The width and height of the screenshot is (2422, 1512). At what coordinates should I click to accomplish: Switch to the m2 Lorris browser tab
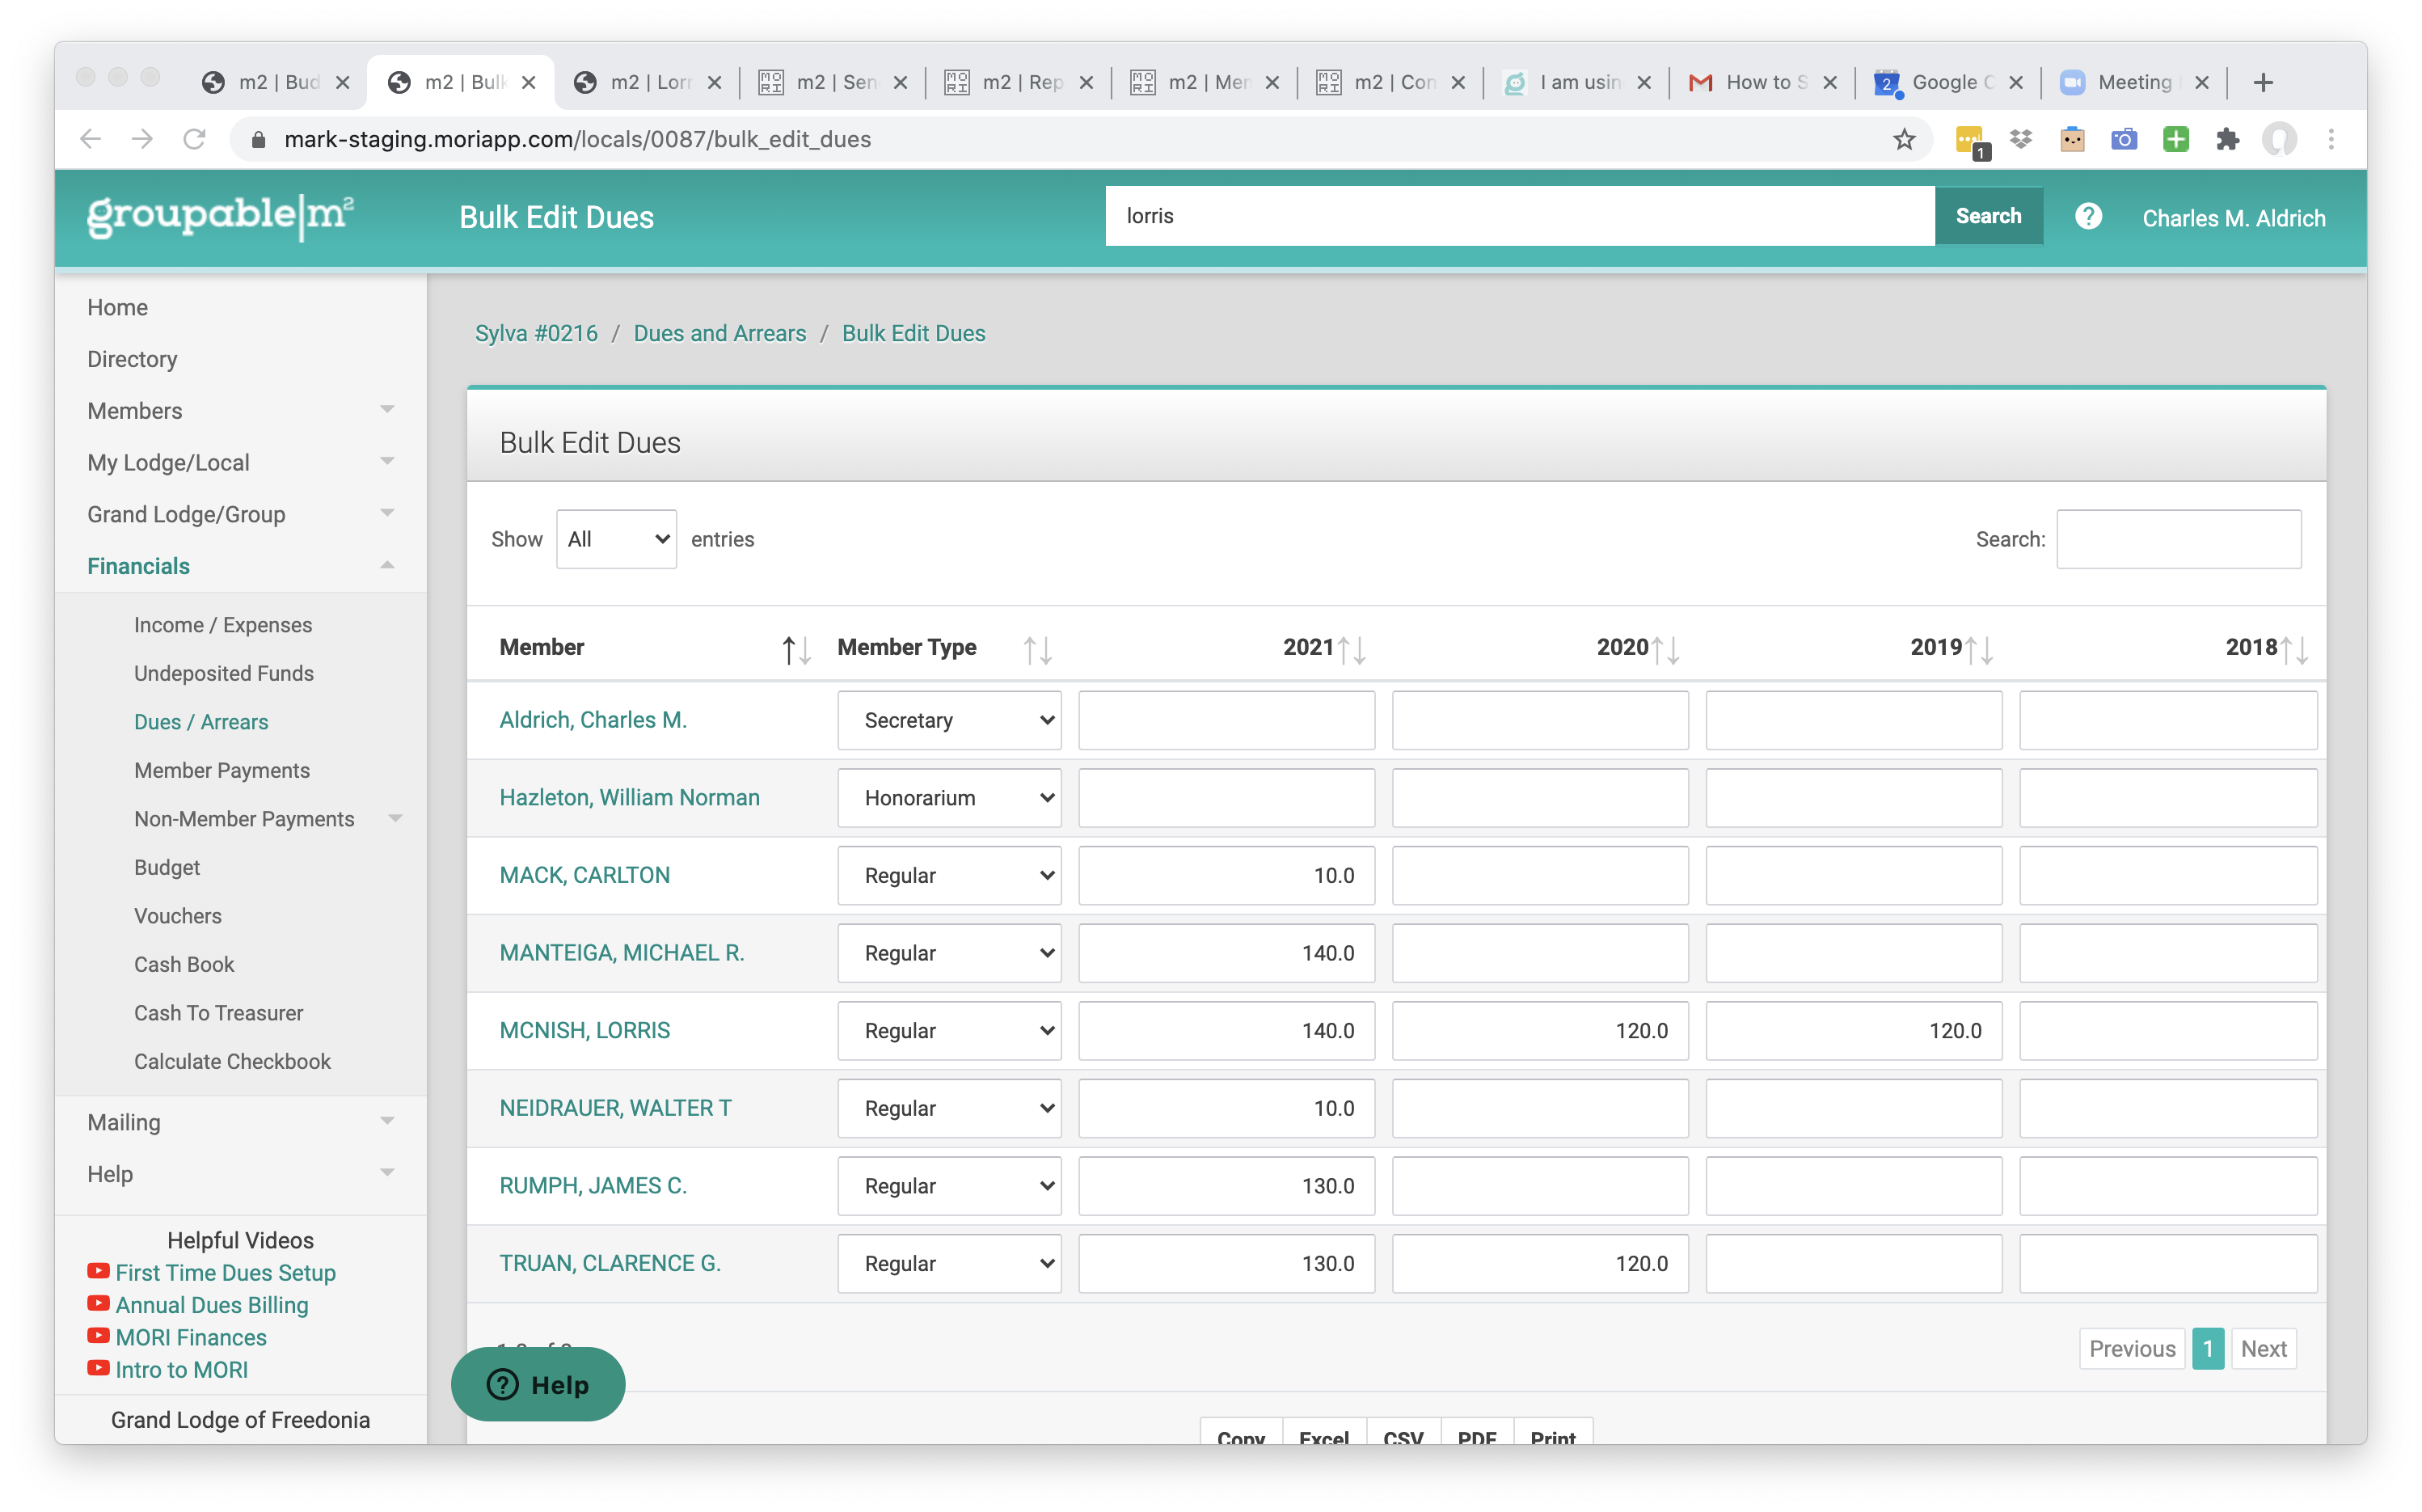click(648, 82)
